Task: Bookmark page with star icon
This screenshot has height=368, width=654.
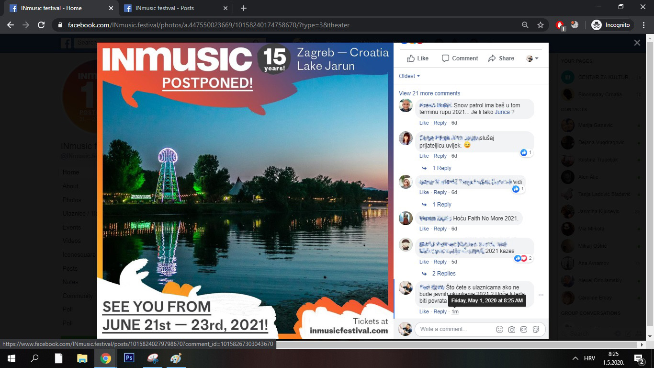Action: [541, 25]
